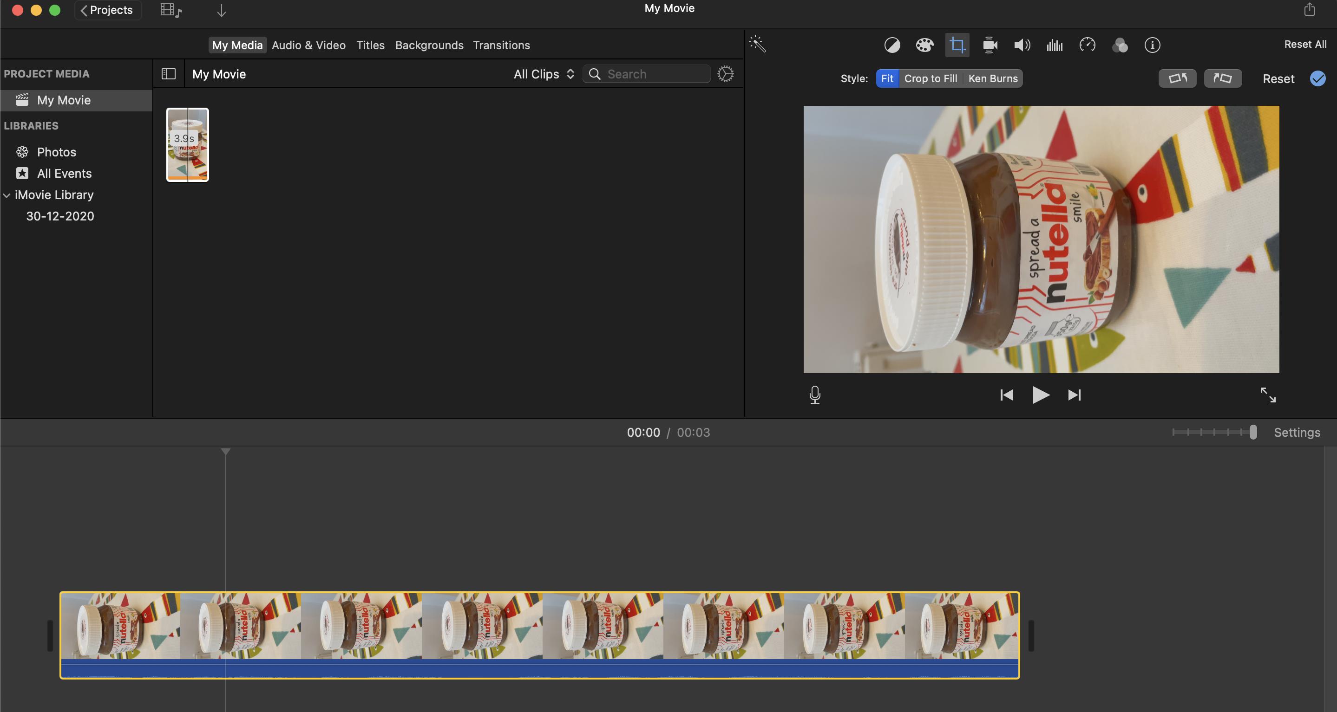Switch to the Titles tab
Viewport: 1337px width, 712px height.
370,45
